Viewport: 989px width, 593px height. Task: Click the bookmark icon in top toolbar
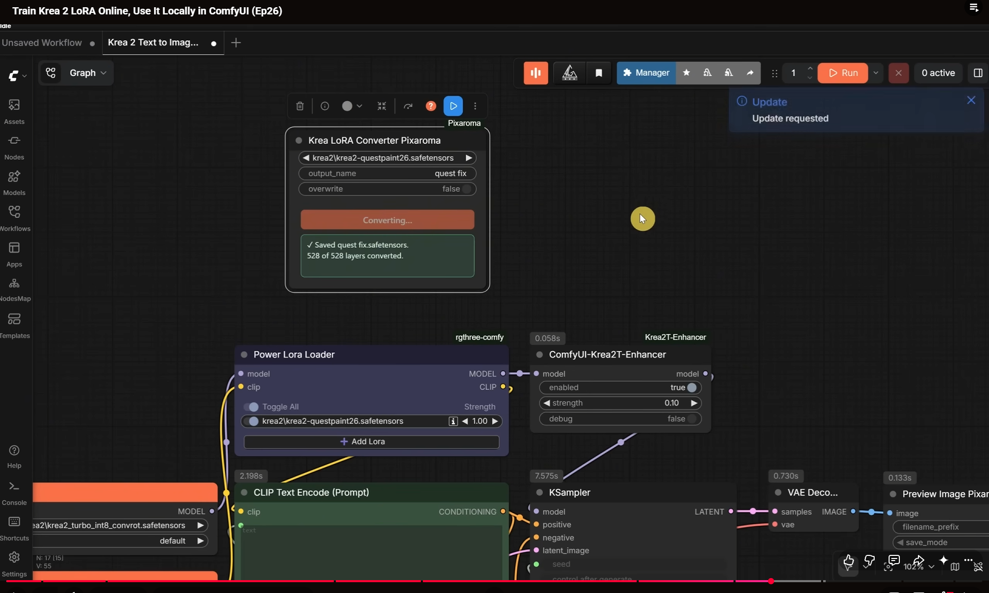[599, 73]
